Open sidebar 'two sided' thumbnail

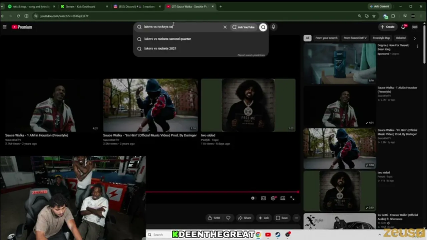340,191
